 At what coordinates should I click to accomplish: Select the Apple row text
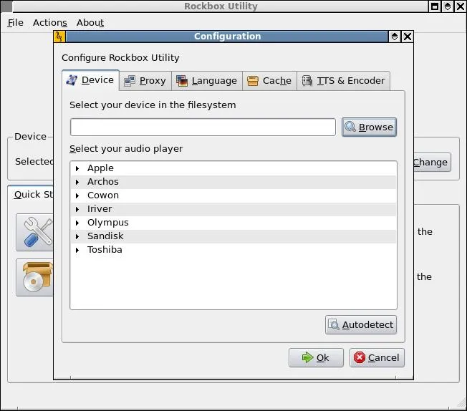(100, 168)
